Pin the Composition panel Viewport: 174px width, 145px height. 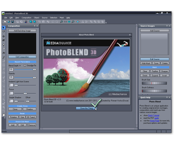[x=35, y=26]
